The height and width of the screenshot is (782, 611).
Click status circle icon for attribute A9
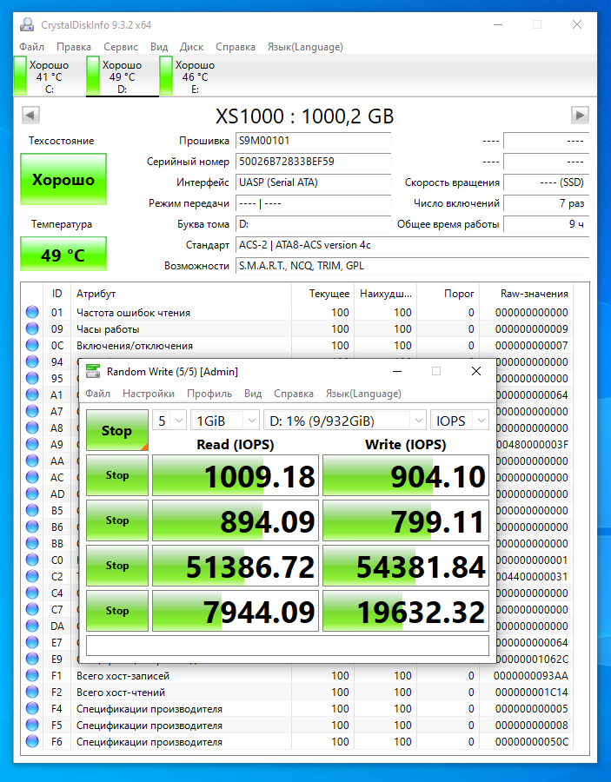click(x=32, y=444)
